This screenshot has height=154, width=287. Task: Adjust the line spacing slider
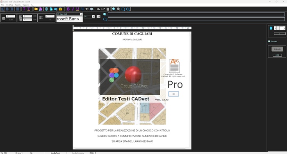click(x=11, y=16)
